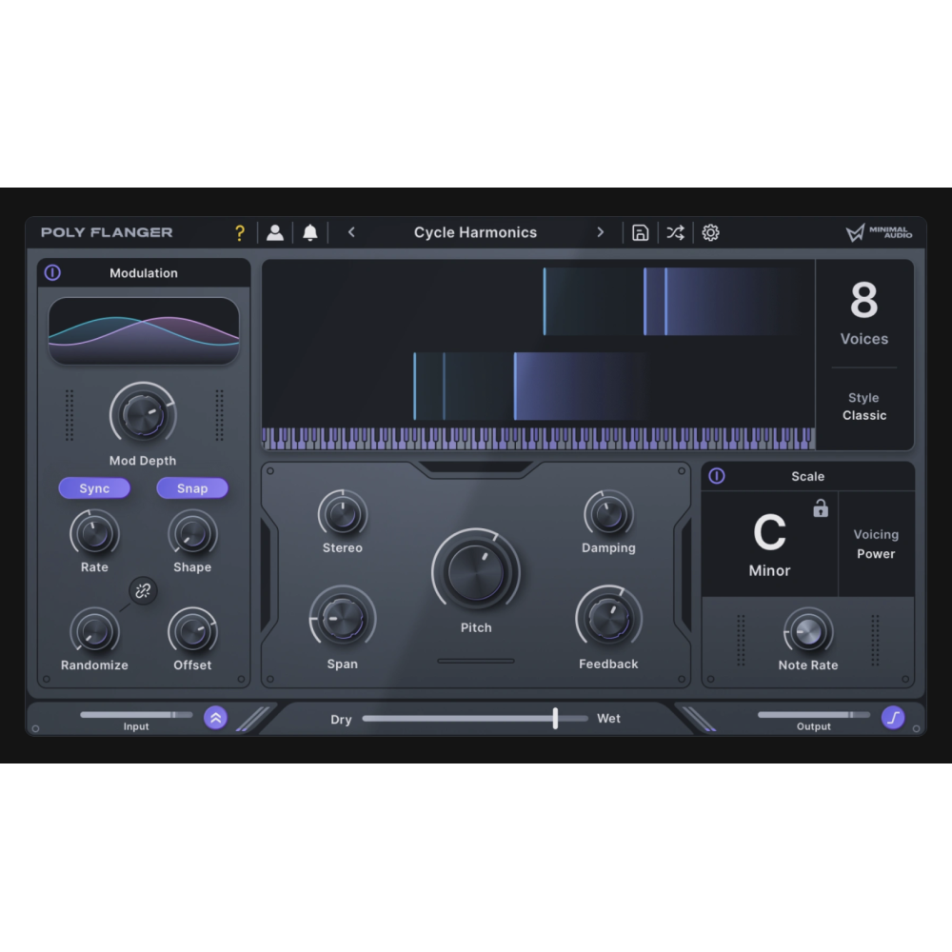Save the current preset
This screenshot has height=952, width=952.
pos(640,231)
